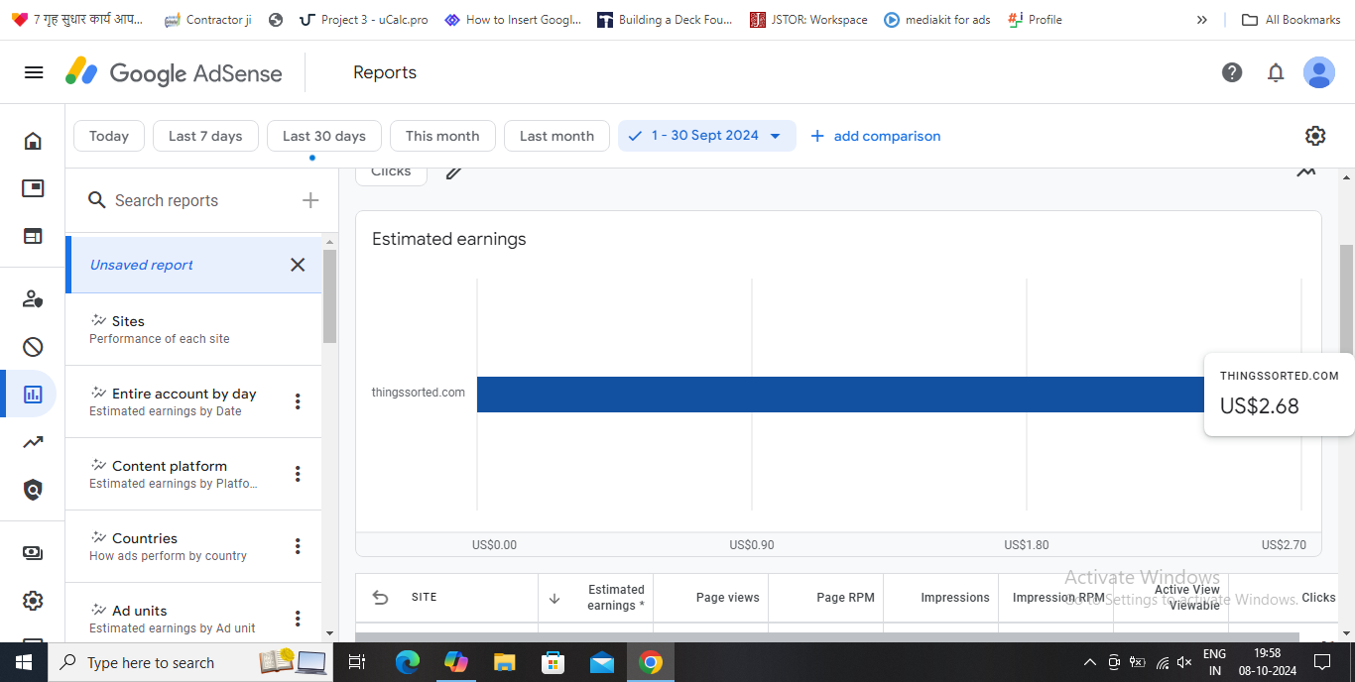1355x682 pixels.
Task: Open Account gear icon in sidebar
Action: 33,601
